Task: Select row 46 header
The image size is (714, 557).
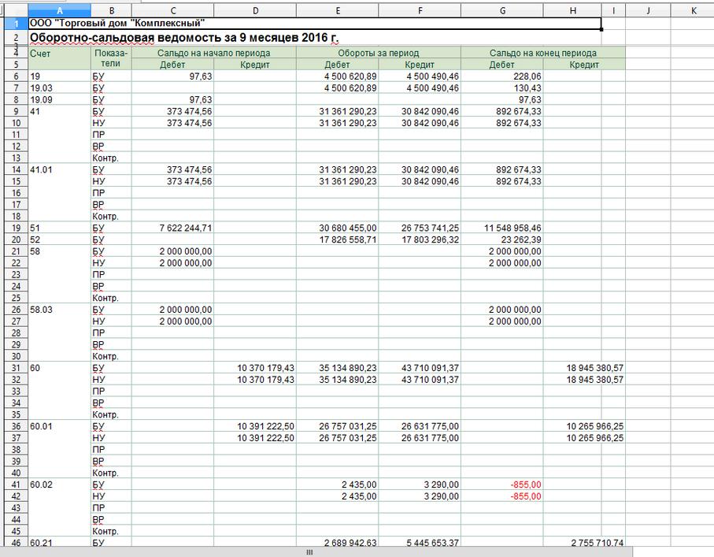Action: coord(13,543)
